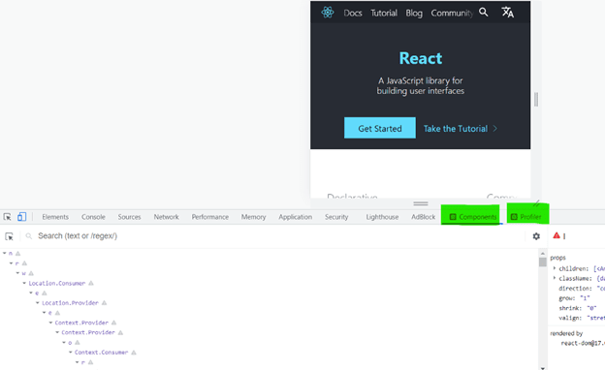Open the Community header link

[452, 14]
